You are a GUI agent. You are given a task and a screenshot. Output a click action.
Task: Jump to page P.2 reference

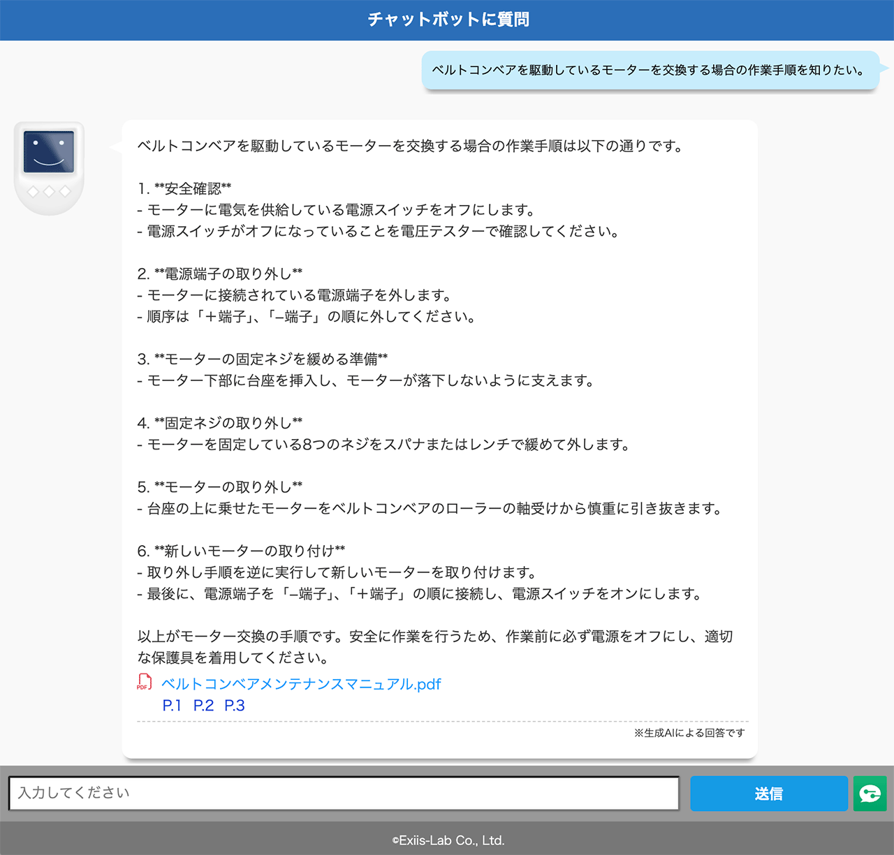[x=203, y=706]
